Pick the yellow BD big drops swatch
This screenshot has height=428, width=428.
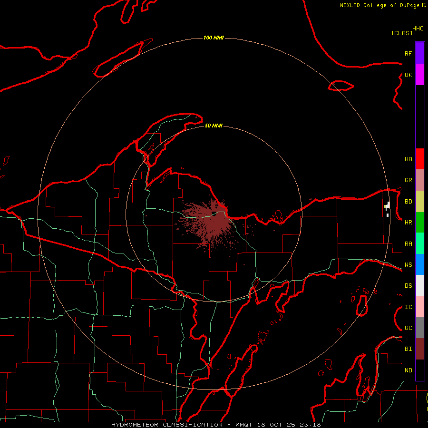[420, 202]
